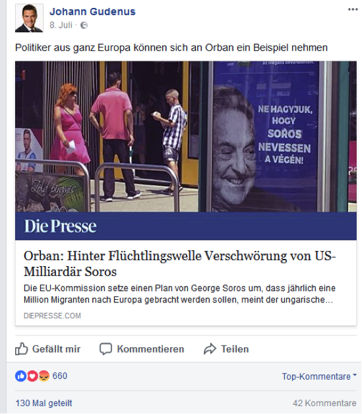Click the red heart reaction icon

point(32,376)
